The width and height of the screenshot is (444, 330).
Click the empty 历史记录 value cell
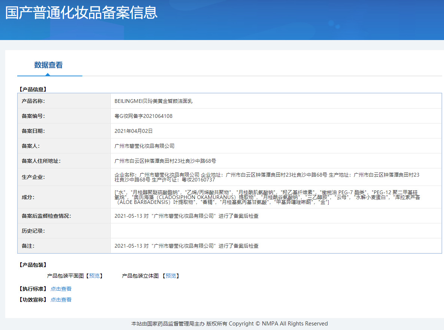pos(276,231)
